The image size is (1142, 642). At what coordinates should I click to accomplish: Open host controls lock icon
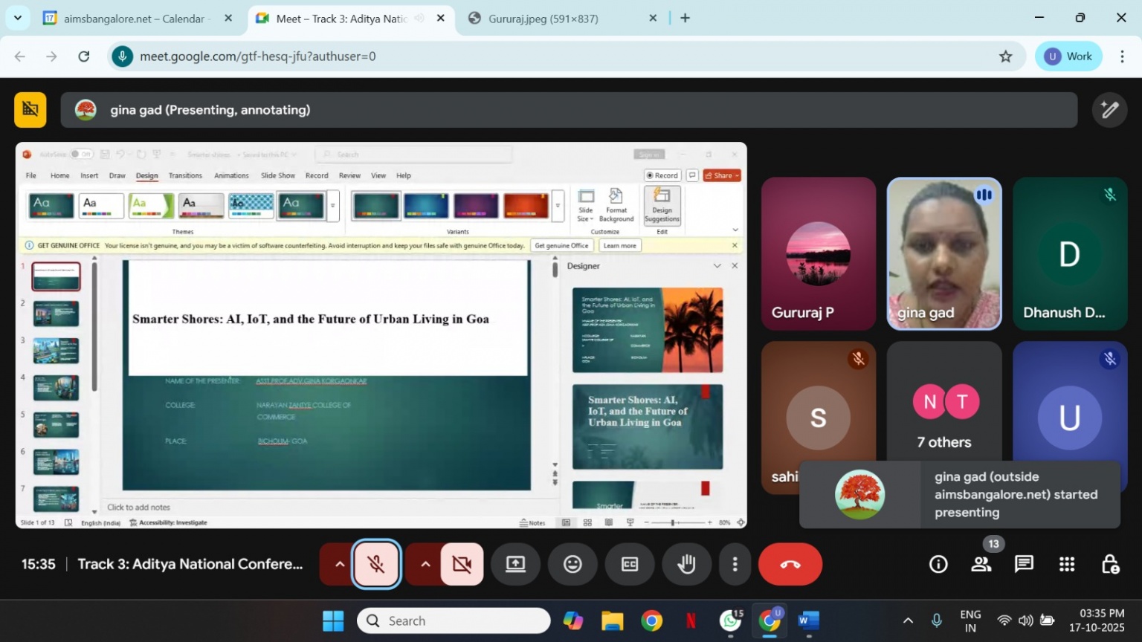(x=1110, y=565)
